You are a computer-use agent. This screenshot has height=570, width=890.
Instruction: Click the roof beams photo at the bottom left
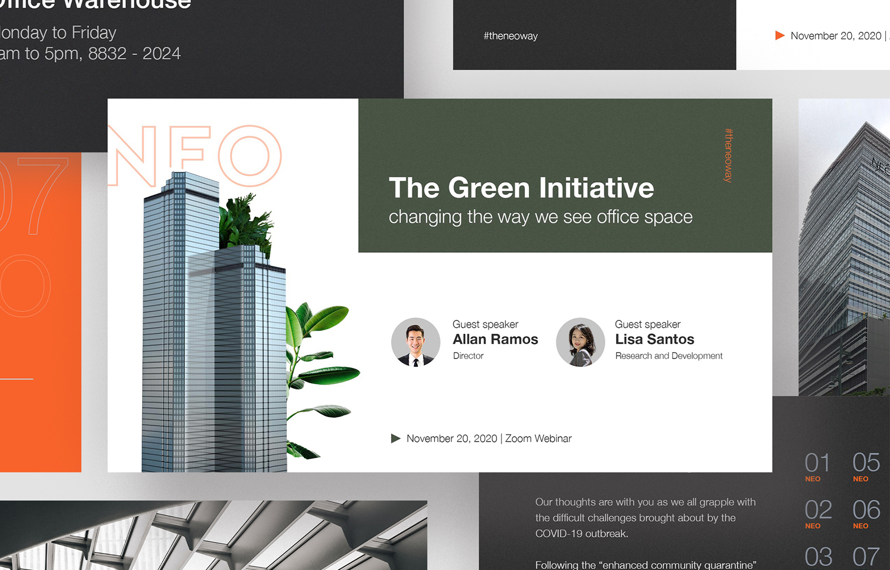click(x=213, y=535)
